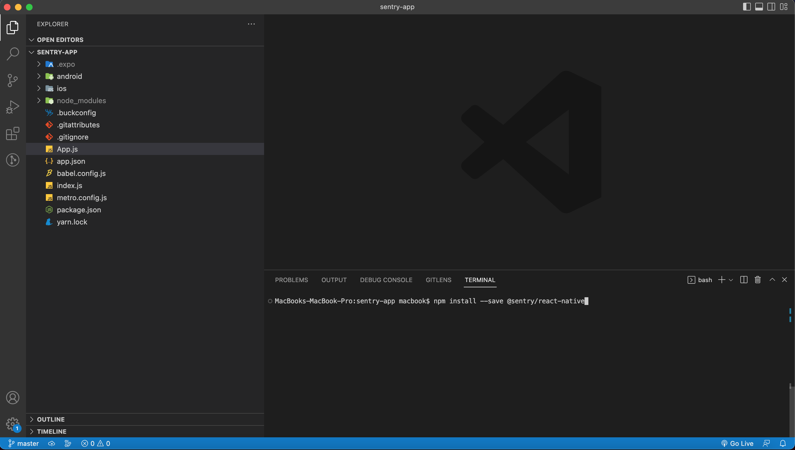This screenshot has width=795, height=450.
Task: Select the bash terminal indicator
Action: 700,280
